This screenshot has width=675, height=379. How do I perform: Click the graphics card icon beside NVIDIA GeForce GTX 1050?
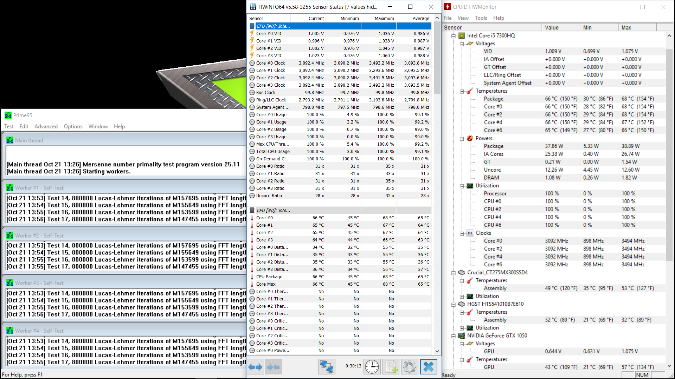tap(462, 335)
